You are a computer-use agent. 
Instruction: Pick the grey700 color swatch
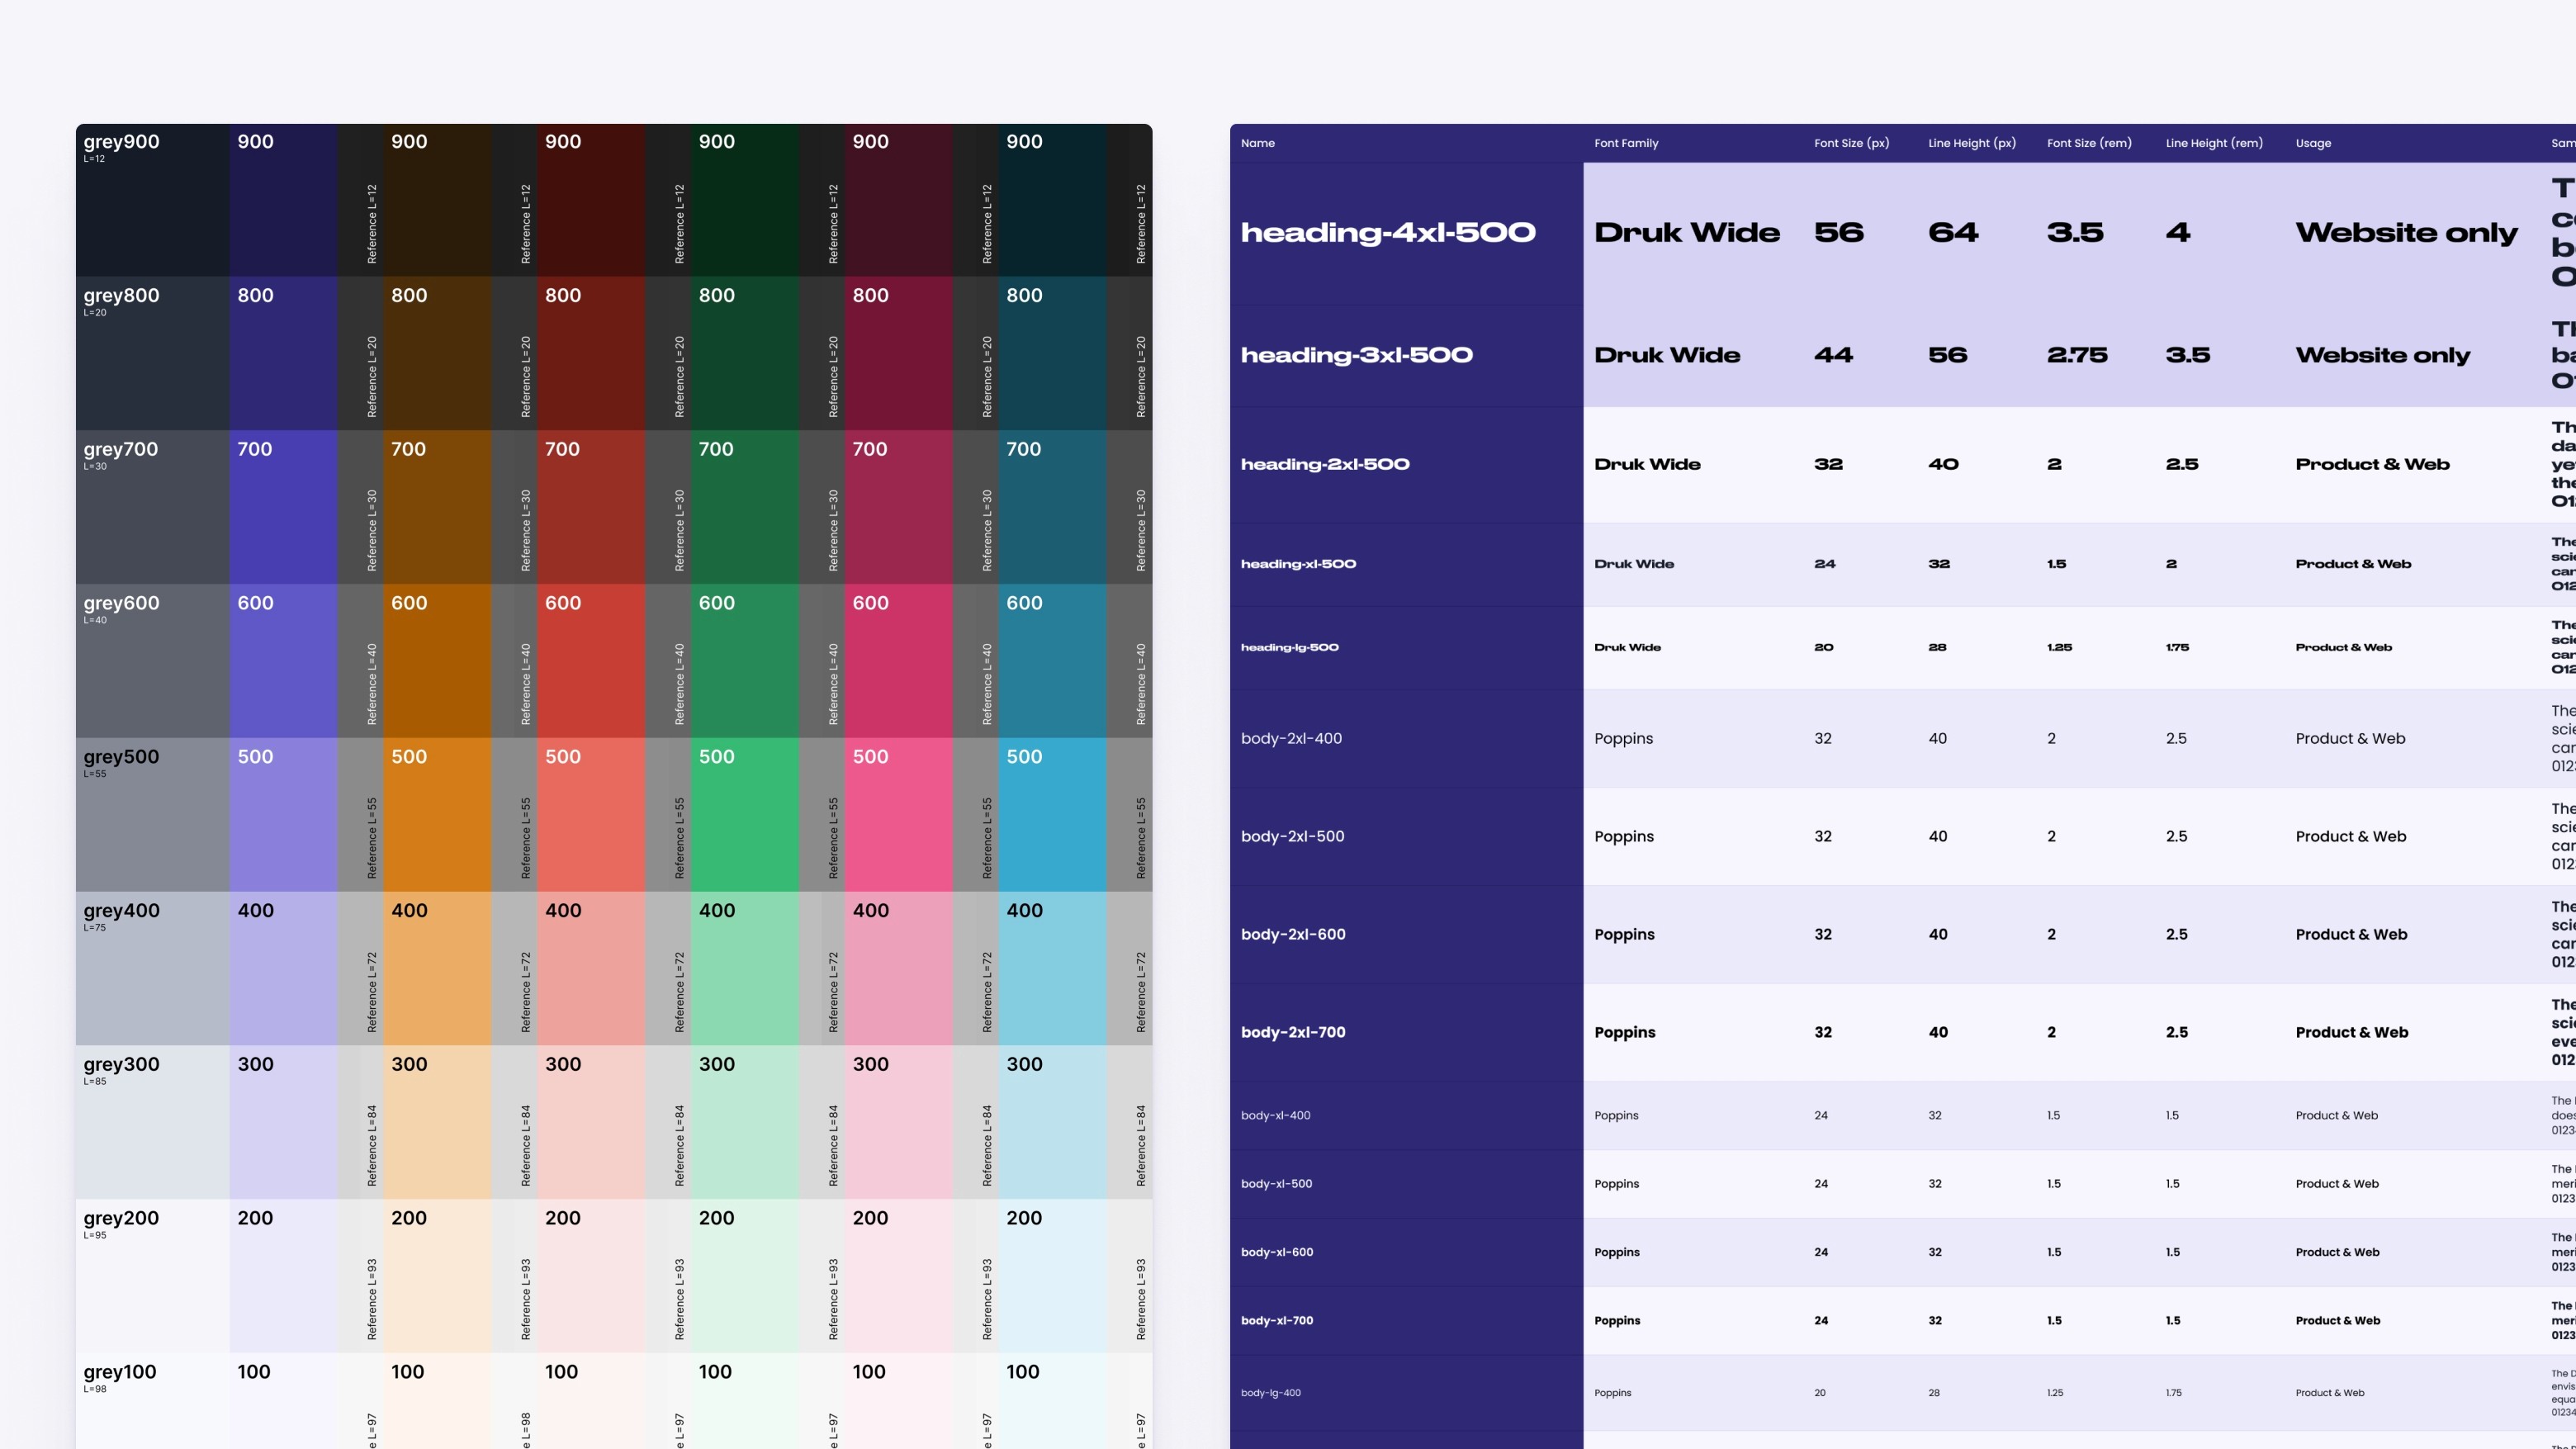pyautogui.click(x=153, y=508)
